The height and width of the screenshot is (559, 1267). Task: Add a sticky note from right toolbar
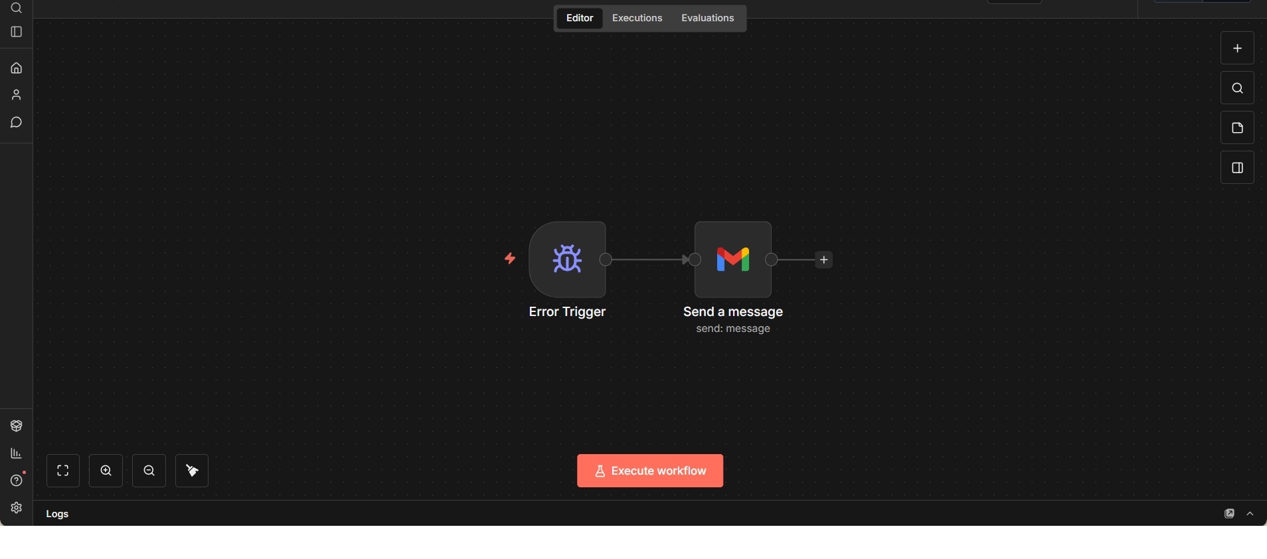coord(1237,128)
